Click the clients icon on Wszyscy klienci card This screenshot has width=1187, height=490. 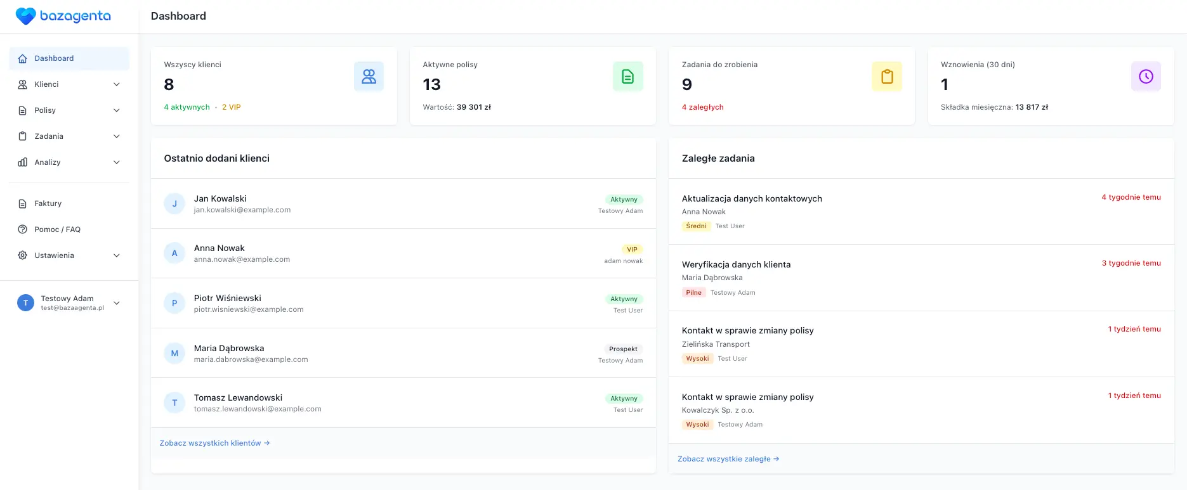tap(369, 77)
